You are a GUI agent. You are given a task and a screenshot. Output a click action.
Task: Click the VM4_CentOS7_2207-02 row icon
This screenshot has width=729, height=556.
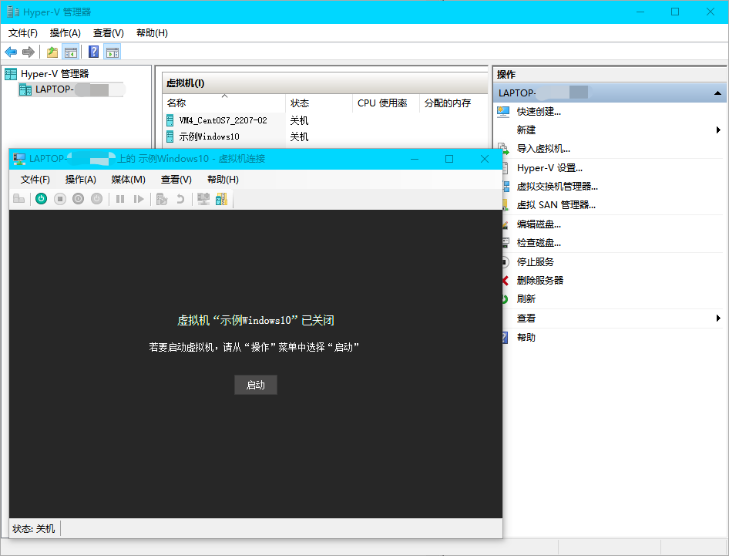(x=170, y=120)
